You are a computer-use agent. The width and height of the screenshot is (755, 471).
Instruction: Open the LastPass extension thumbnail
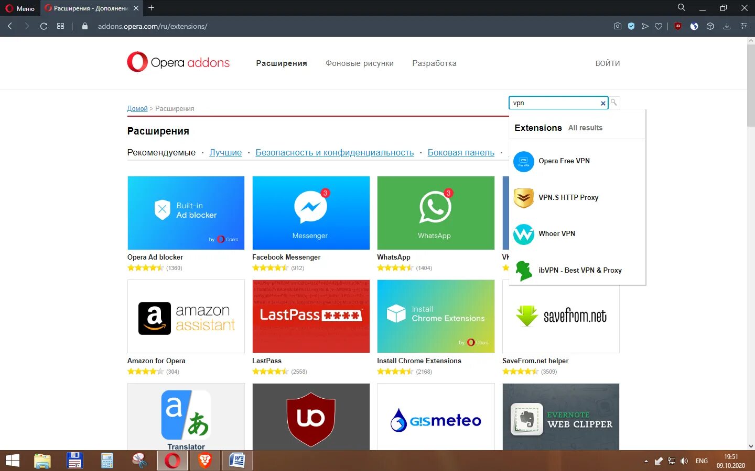[311, 317]
